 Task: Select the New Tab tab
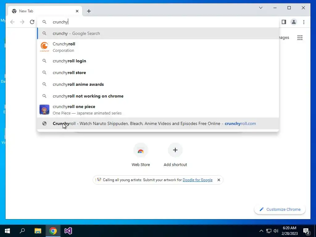[x=45, y=11]
